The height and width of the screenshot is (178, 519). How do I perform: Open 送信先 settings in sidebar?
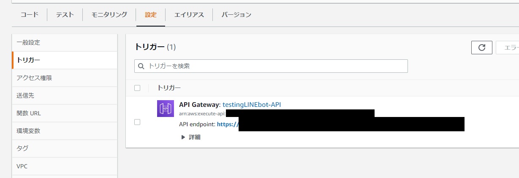pos(25,96)
